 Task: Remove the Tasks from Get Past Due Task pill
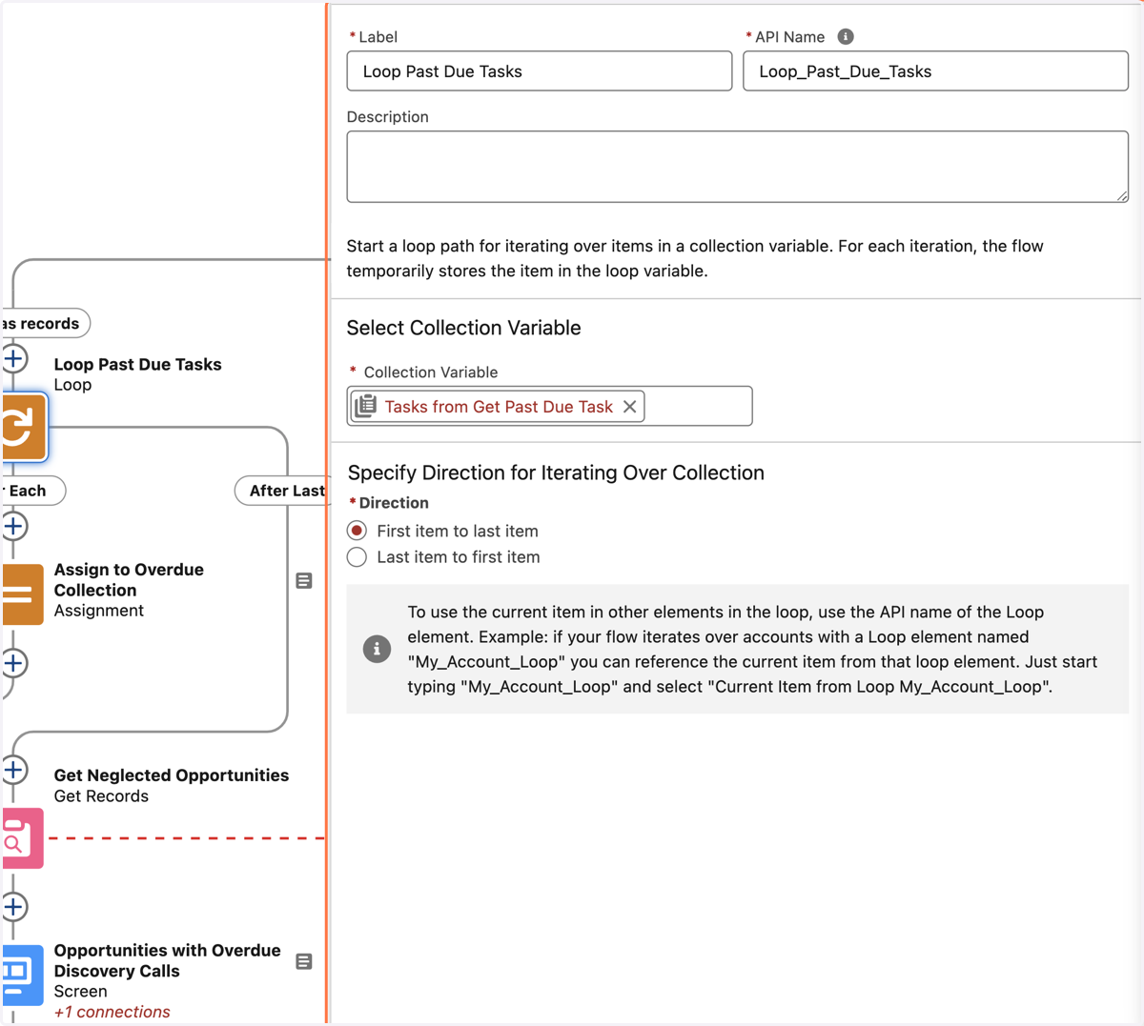click(x=629, y=407)
